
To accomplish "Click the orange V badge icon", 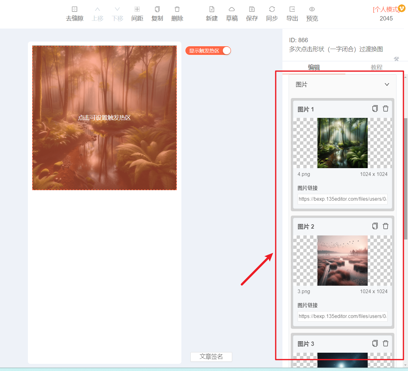I will click(x=402, y=9).
